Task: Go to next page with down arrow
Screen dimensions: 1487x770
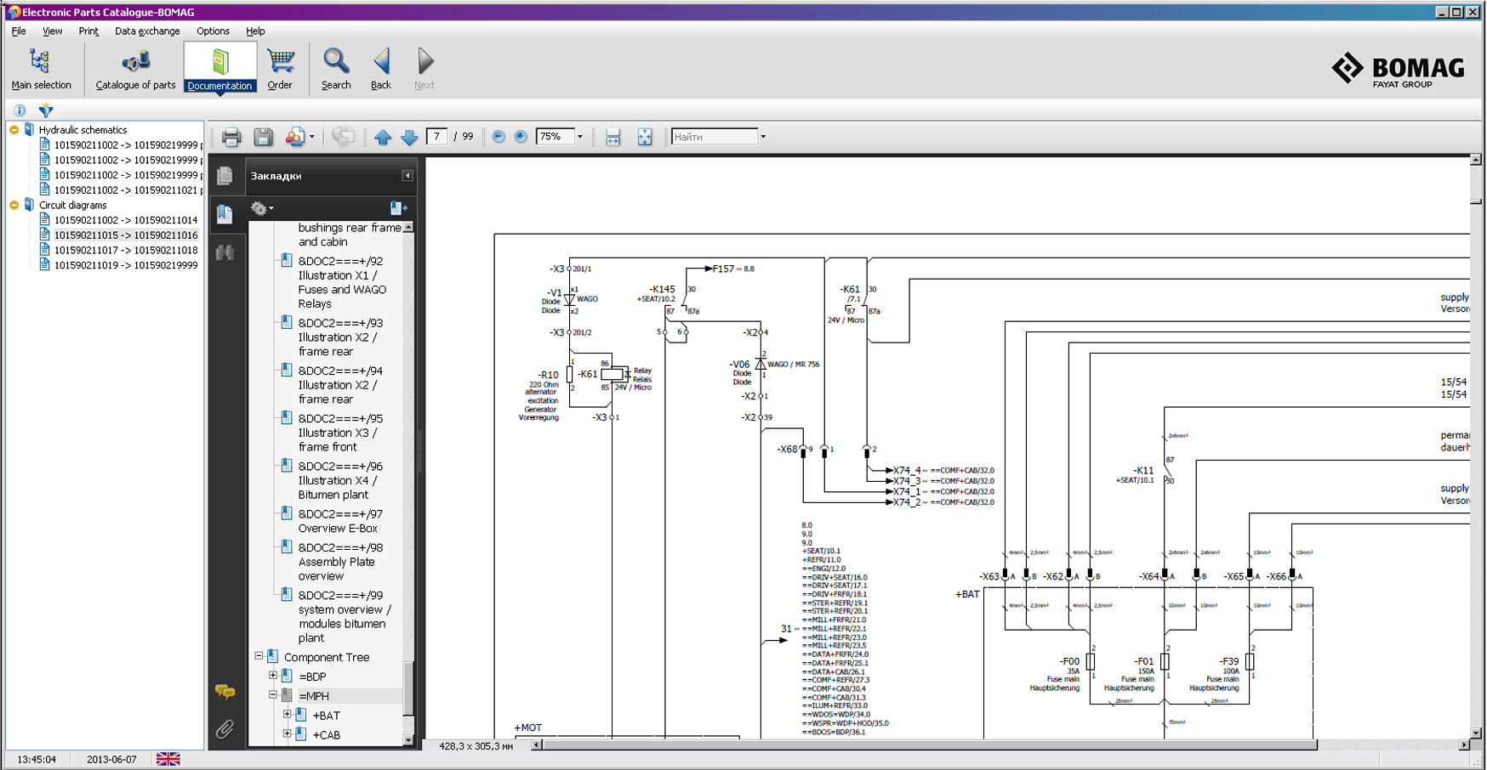Action: (409, 137)
